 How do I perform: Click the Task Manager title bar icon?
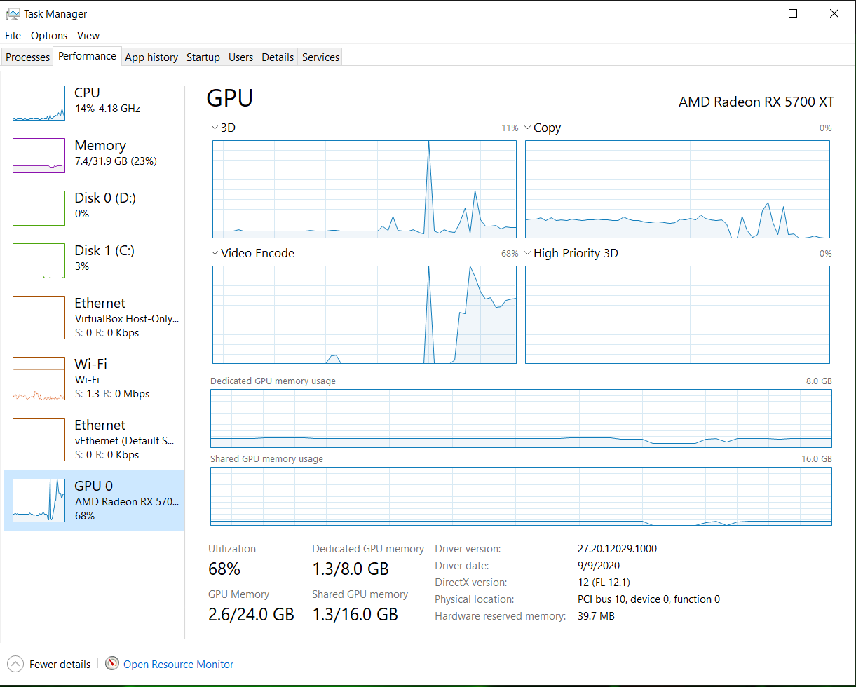[13, 13]
